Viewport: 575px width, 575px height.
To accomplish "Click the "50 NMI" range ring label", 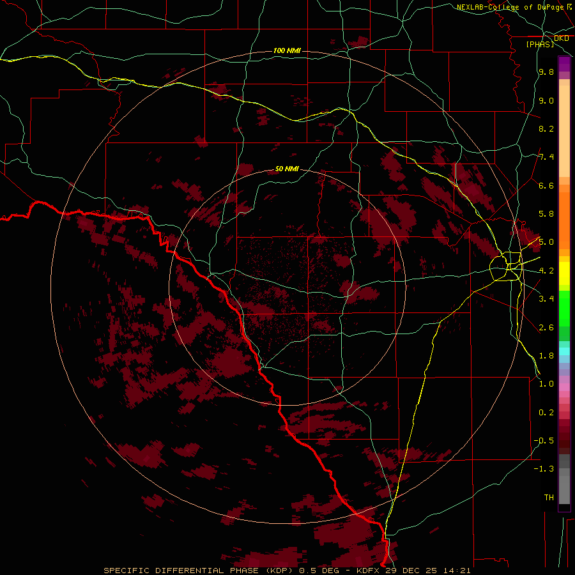I will click(287, 169).
